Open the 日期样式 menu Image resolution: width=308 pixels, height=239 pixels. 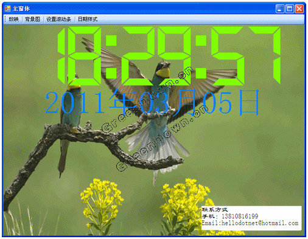pos(88,19)
